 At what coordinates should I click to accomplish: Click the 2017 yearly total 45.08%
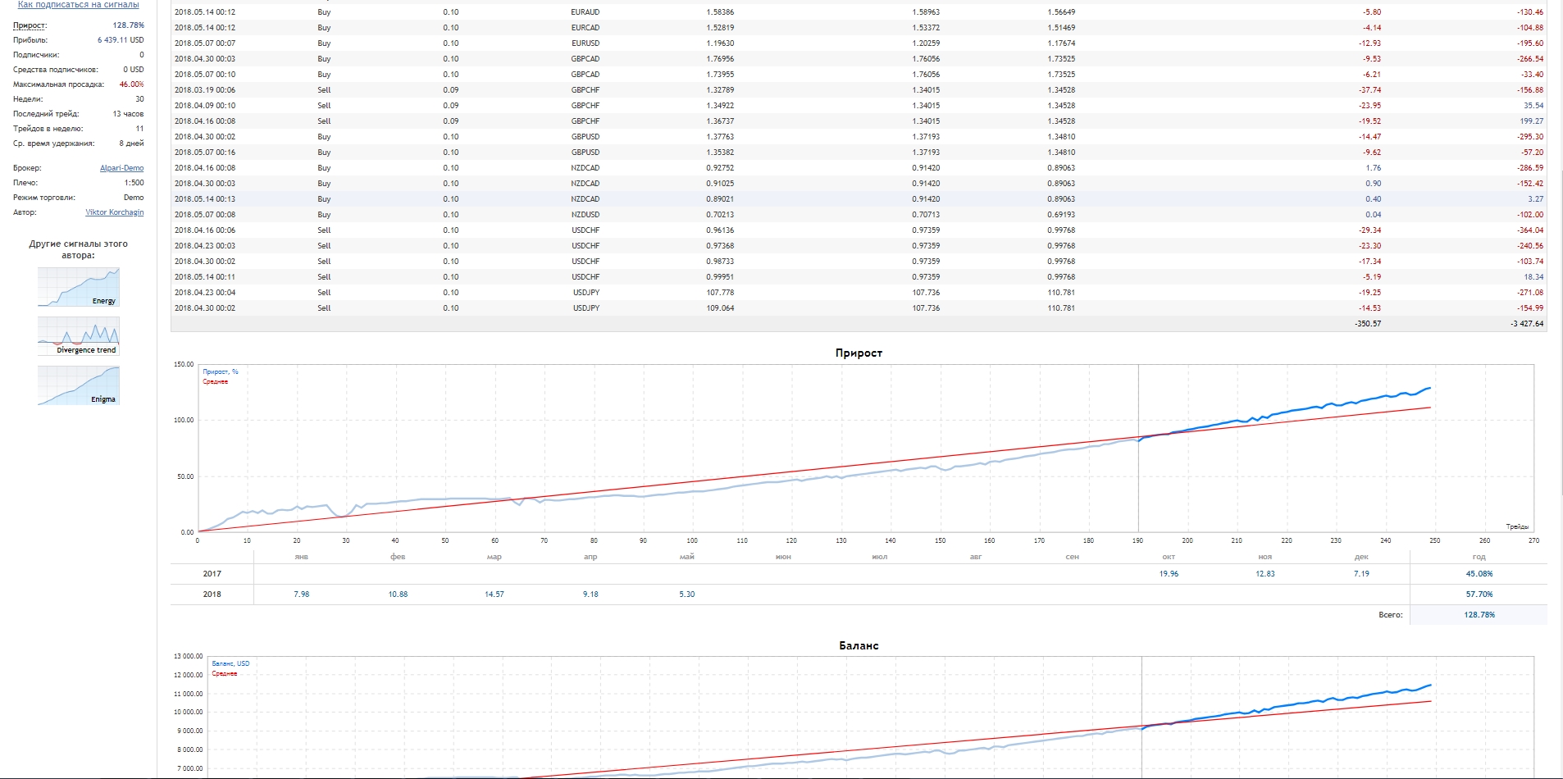pyautogui.click(x=1479, y=574)
